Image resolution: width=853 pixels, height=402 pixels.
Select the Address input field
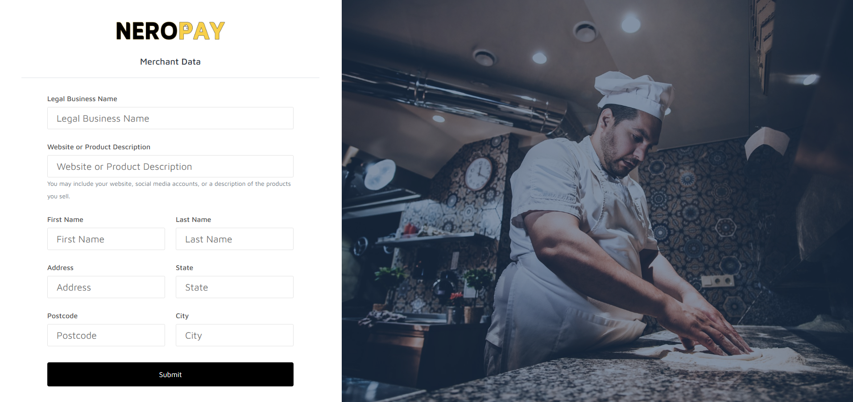tap(106, 287)
